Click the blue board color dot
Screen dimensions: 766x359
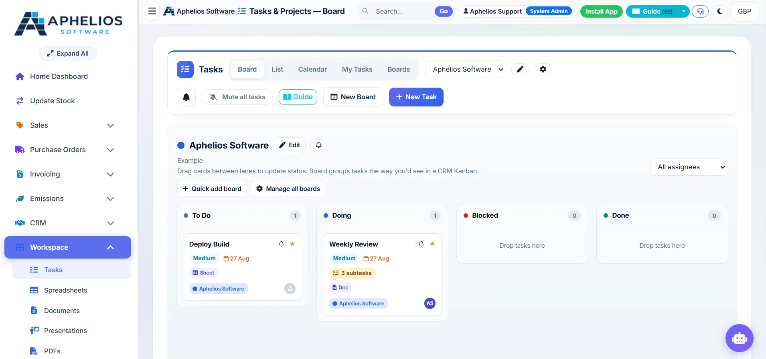(x=181, y=145)
